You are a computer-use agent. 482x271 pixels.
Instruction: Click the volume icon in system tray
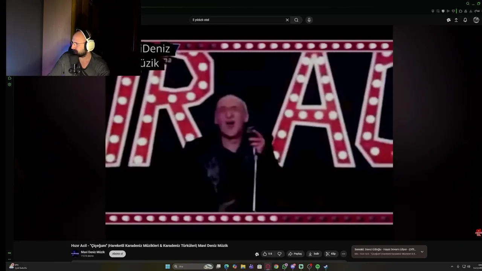click(x=468, y=266)
